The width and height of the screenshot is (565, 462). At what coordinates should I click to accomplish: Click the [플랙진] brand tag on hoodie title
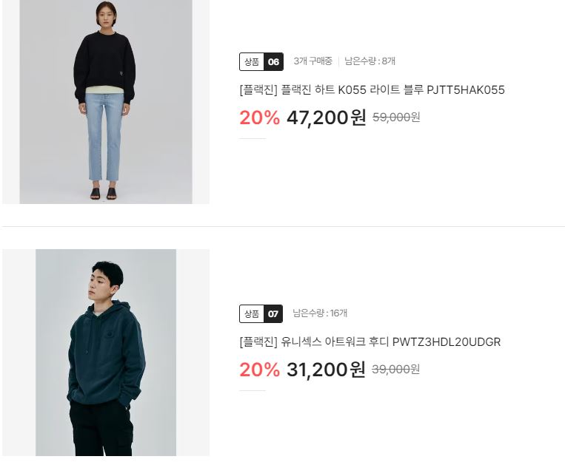tap(258, 342)
